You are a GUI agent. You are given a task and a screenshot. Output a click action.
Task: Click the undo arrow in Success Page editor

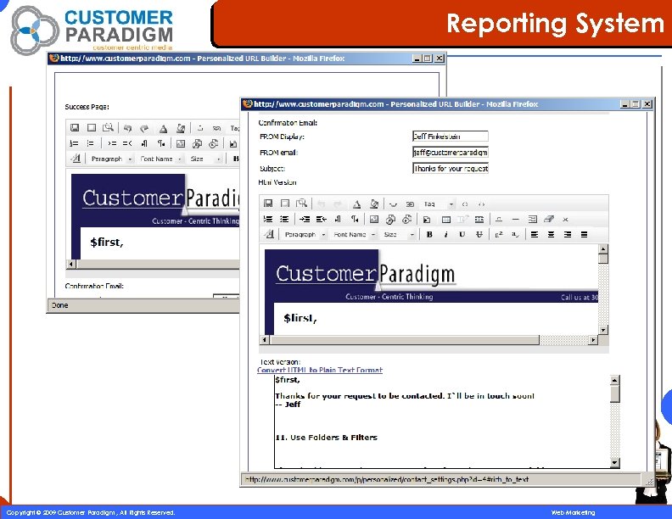(x=127, y=127)
